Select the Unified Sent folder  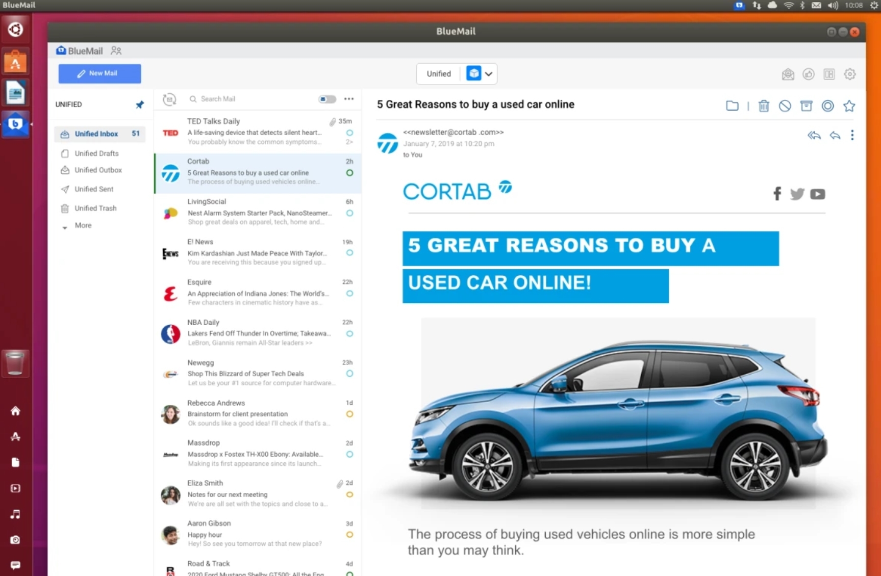click(94, 189)
